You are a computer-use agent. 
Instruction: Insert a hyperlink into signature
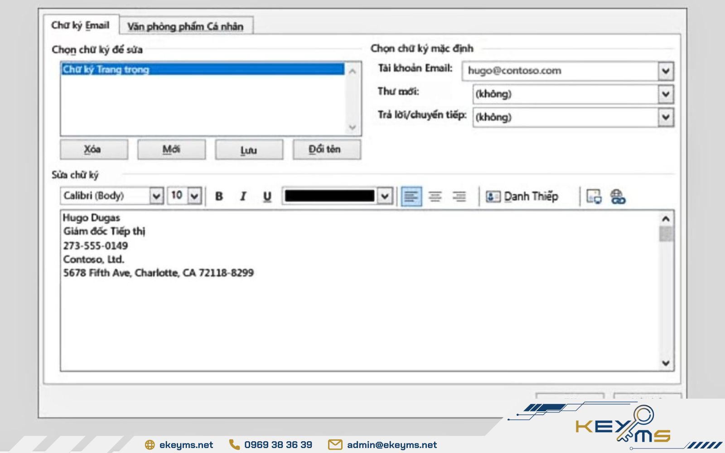[618, 197]
